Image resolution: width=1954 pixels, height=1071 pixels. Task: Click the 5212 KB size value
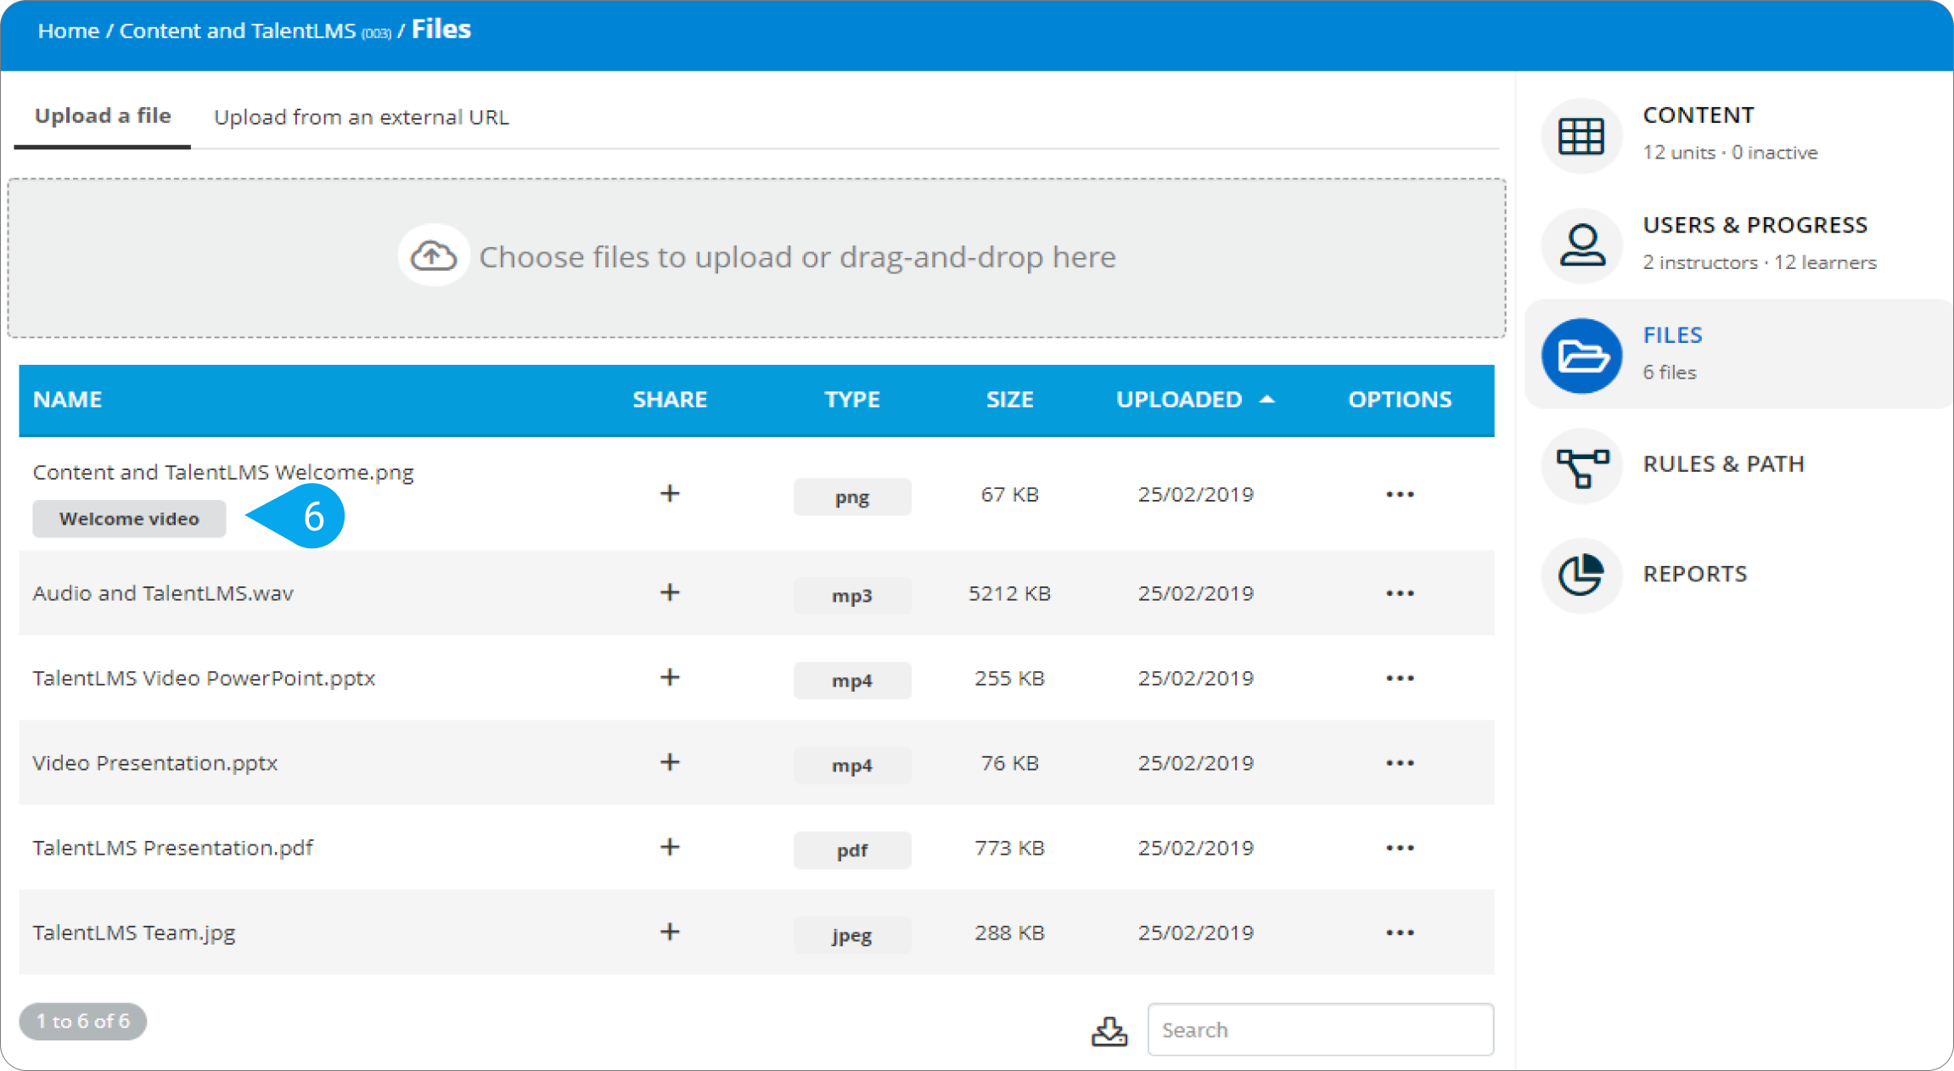tap(1009, 593)
